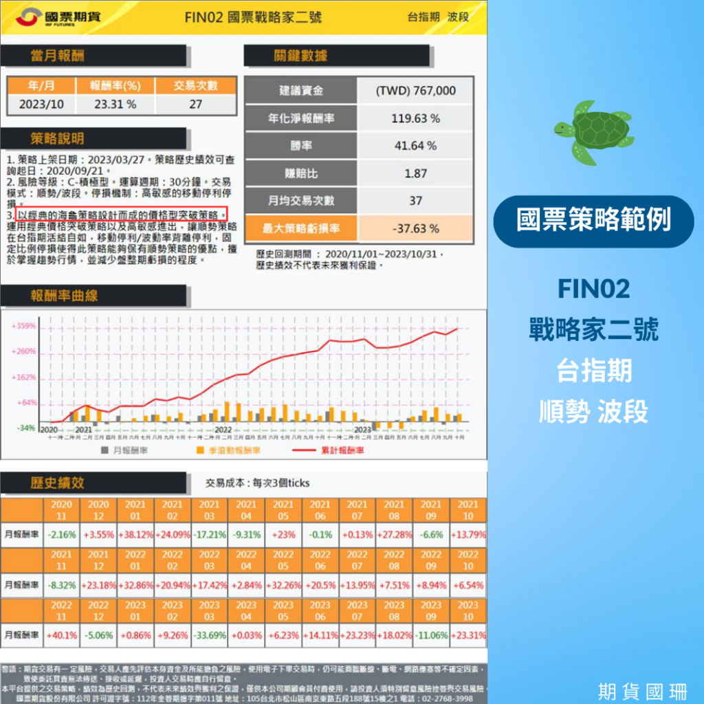Click the 交易次數 value 27
The height and width of the screenshot is (704, 704).
click(195, 104)
